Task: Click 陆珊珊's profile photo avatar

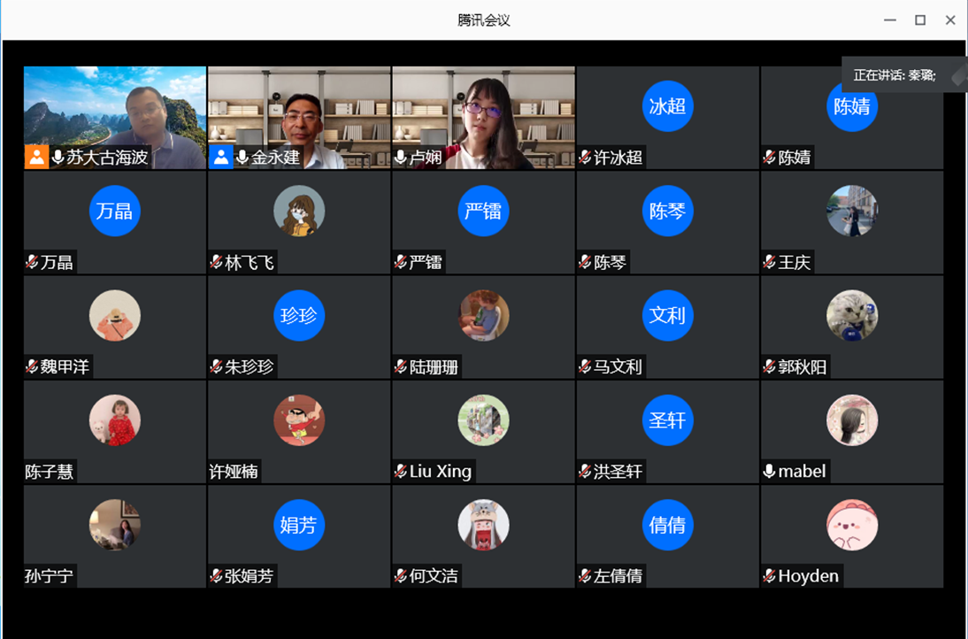Action: coord(483,315)
